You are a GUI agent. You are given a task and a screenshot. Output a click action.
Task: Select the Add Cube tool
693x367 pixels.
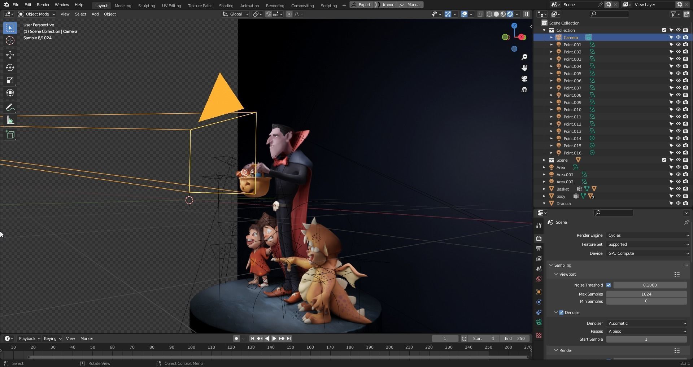pyautogui.click(x=10, y=135)
